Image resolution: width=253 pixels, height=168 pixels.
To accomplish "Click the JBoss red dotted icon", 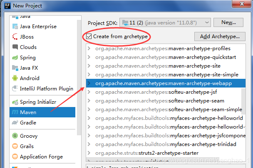I will pos(15,37).
